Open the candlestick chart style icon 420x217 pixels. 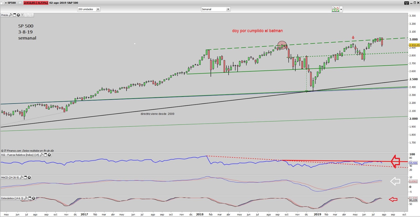pyautogui.click(x=2, y=3)
